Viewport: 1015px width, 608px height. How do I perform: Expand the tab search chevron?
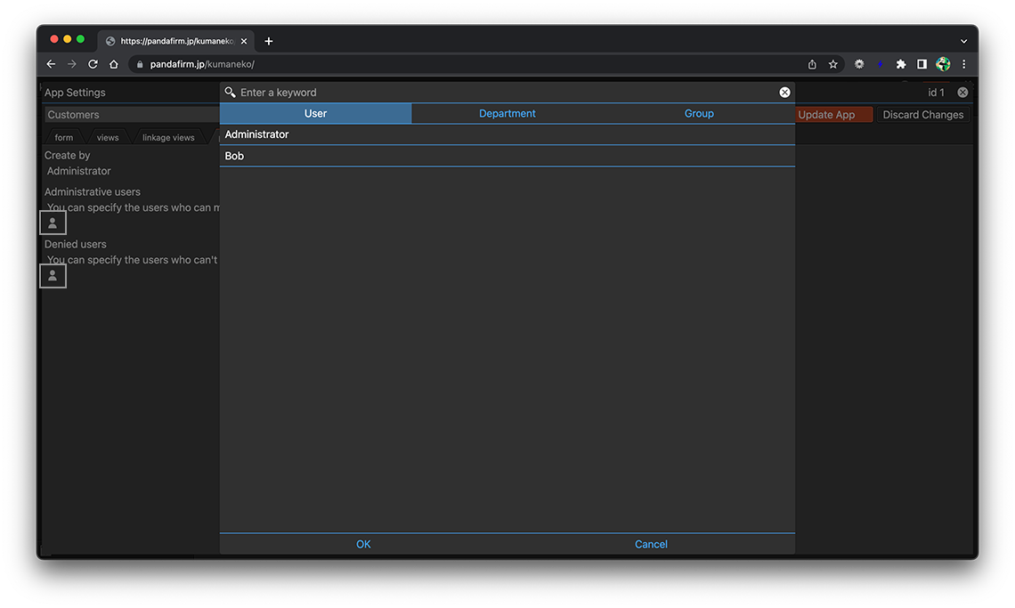click(963, 41)
